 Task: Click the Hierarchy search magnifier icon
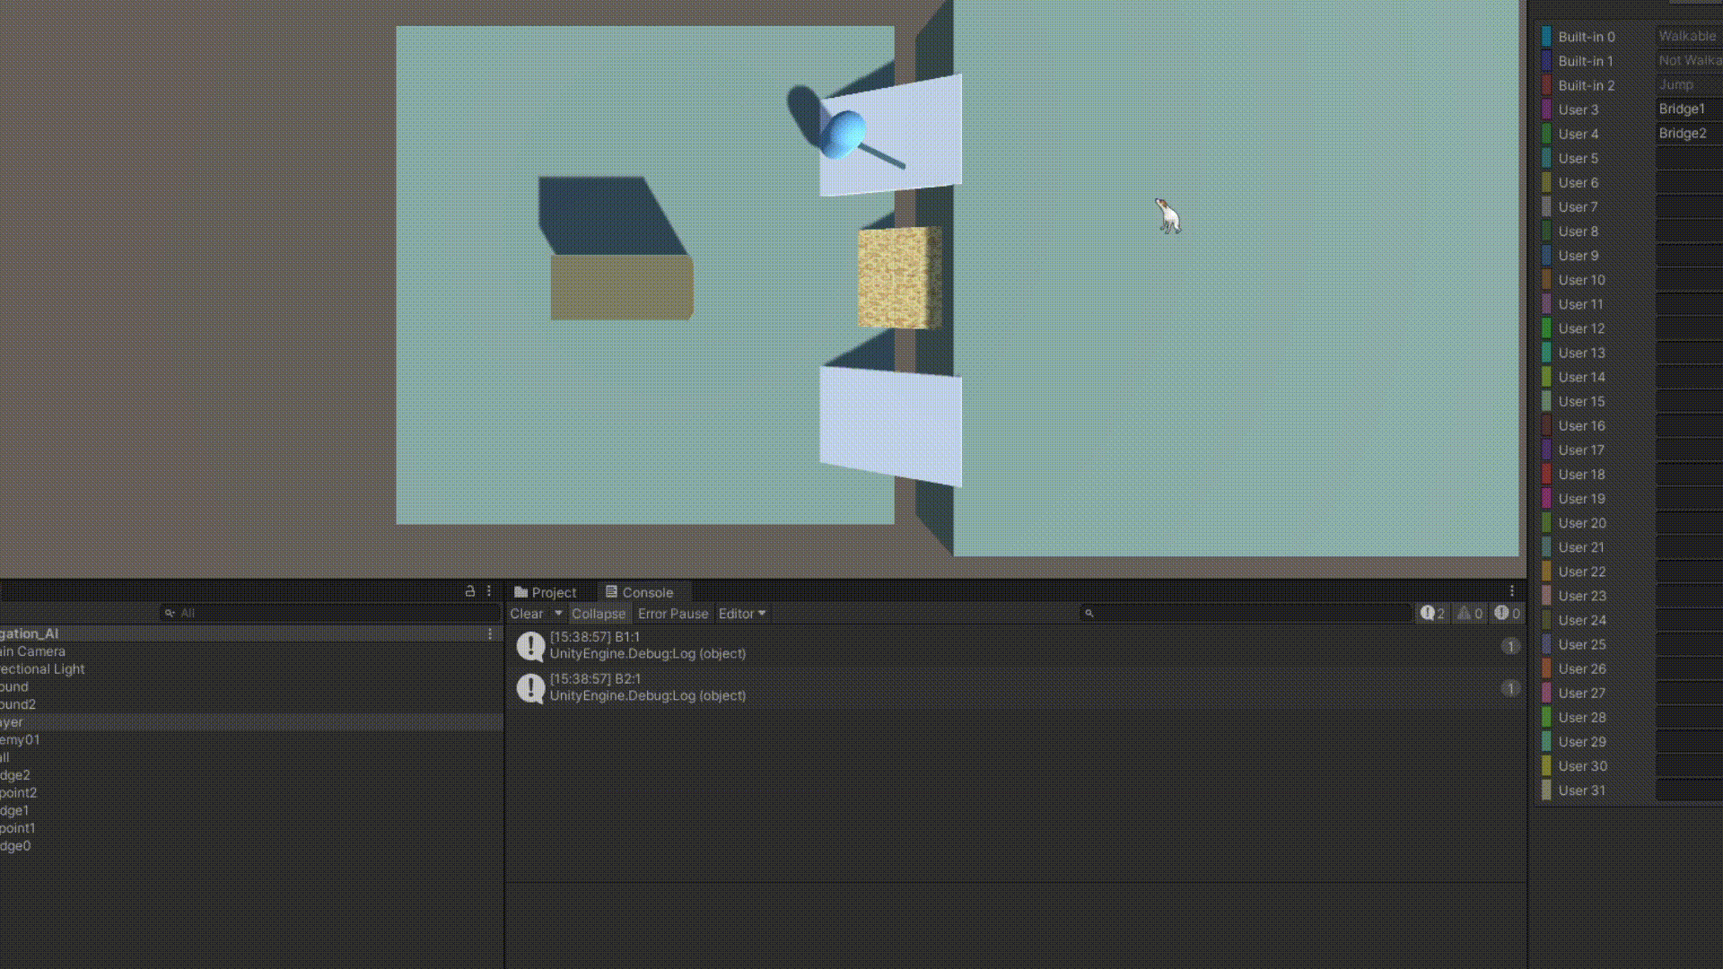[170, 614]
